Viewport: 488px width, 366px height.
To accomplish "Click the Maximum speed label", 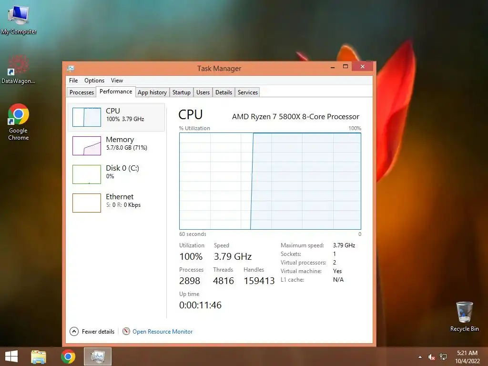I will (x=302, y=245).
